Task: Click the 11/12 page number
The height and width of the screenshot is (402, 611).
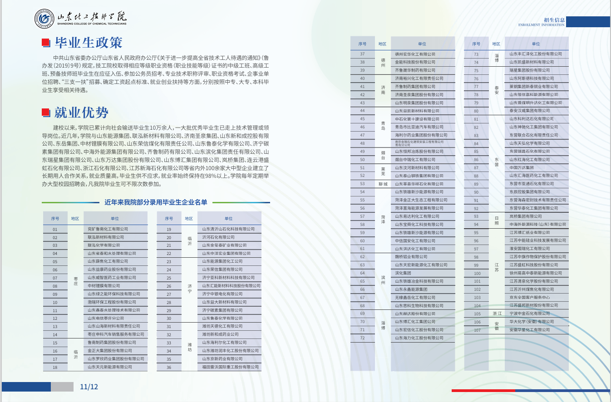Action: [89, 387]
